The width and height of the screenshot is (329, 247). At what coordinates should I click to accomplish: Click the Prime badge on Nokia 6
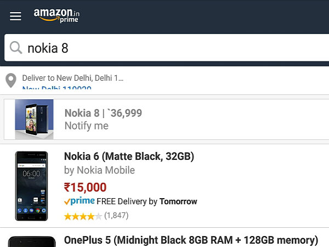click(80, 201)
